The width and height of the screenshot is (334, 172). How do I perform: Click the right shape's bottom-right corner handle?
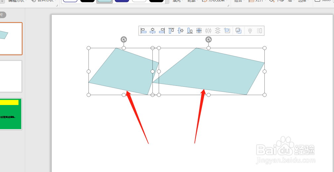(264, 95)
